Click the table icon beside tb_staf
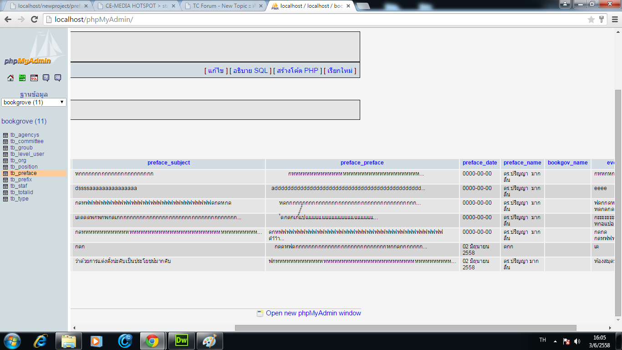The height and width of the screenshot is (350, 622). click(x=5, y=186)
